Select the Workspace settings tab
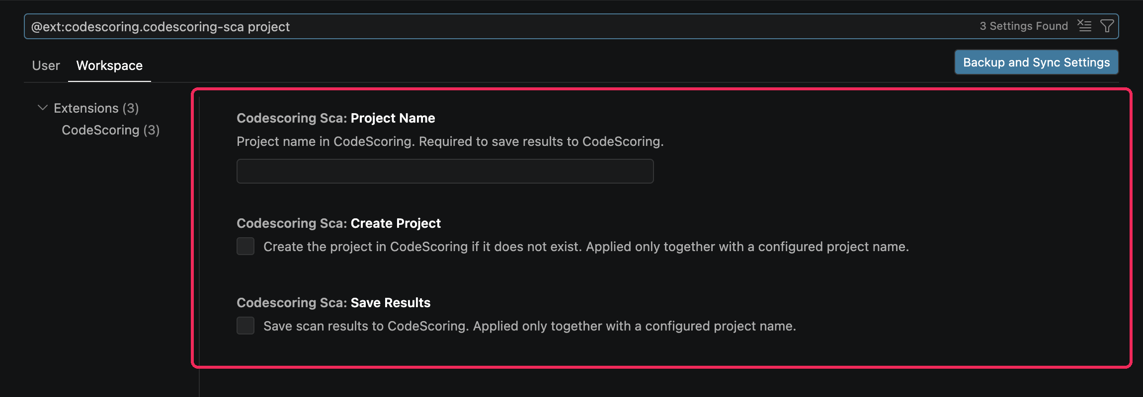 (x=109, y=66)
